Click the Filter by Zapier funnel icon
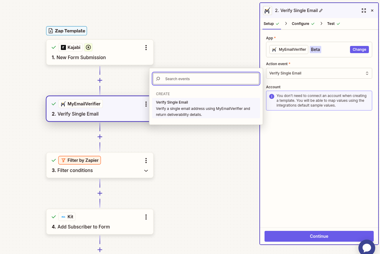380x254 pixels. tap(63, 160)
